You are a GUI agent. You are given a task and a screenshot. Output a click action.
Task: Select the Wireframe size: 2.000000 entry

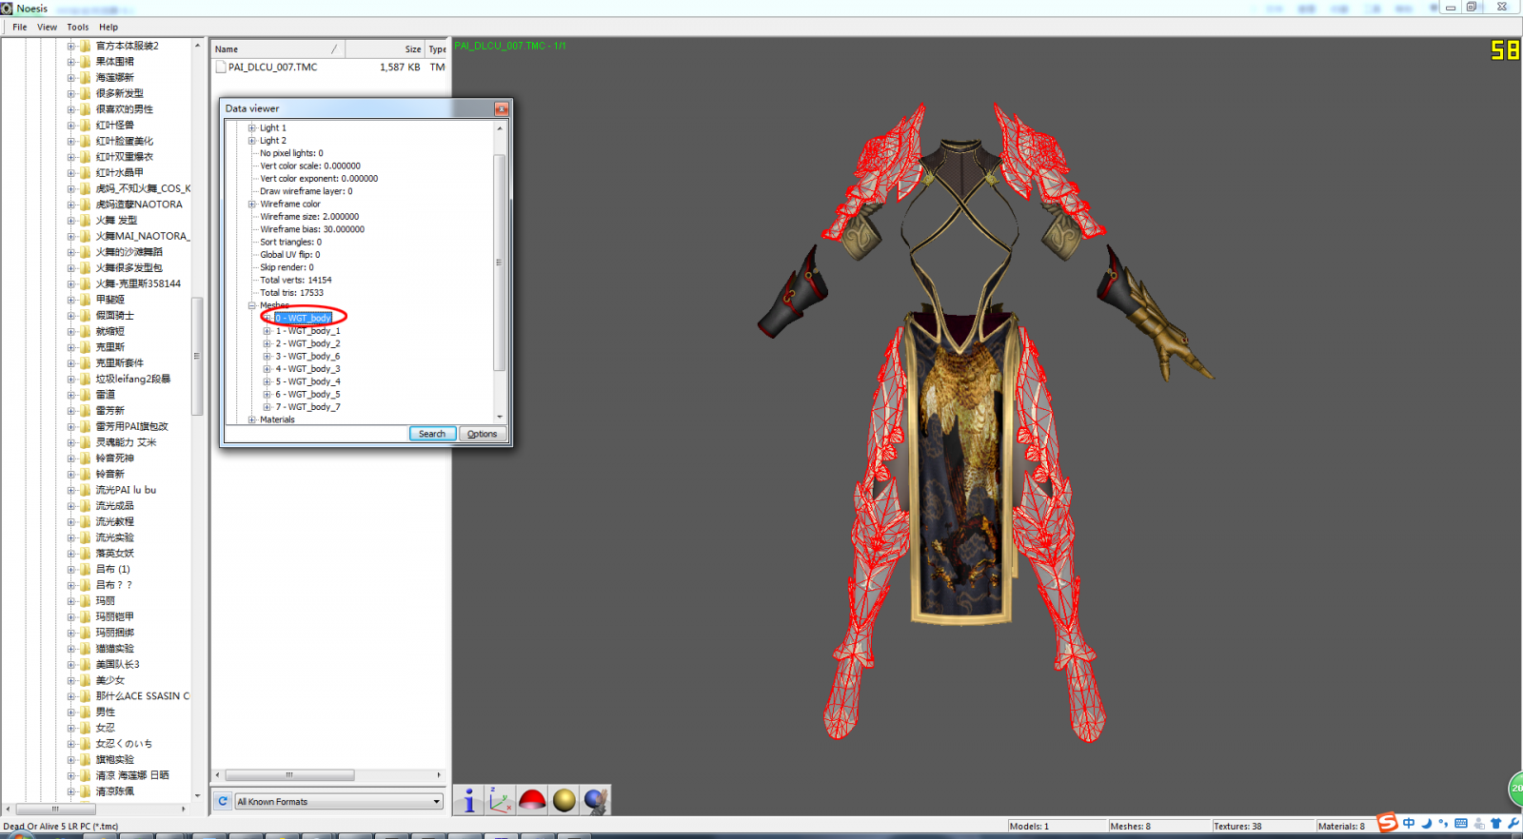pos(309,217)
